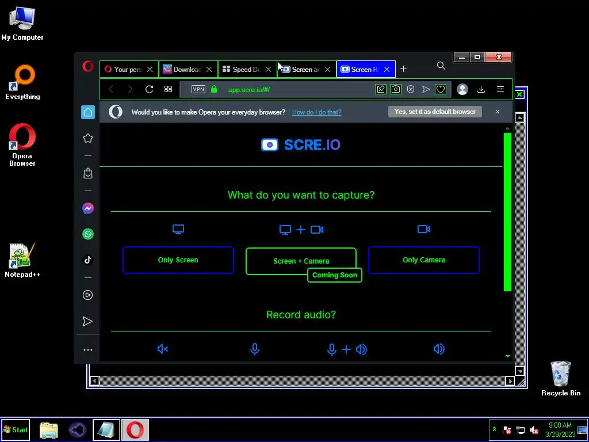Click the green padlock security icon

pyautogui.click(x=214, y=89)
